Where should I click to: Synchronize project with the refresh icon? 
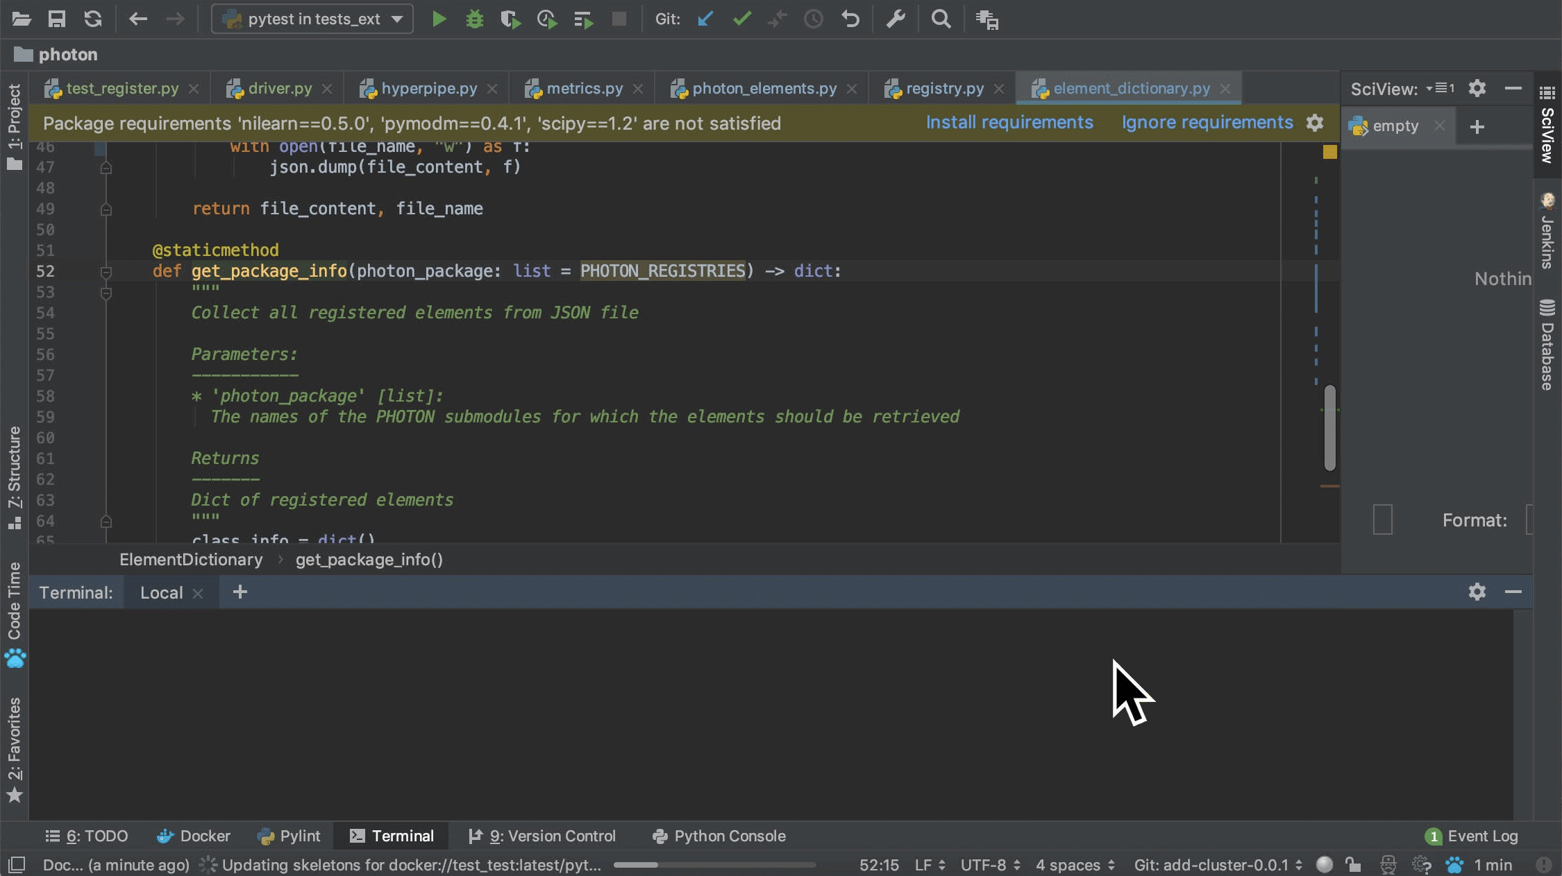(x=93, y=19)
